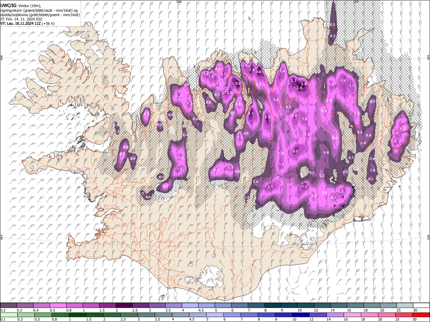Click the '64N' latitude label on right edge
The width and height of the screenshot is (430, 322).
point(428,237)
